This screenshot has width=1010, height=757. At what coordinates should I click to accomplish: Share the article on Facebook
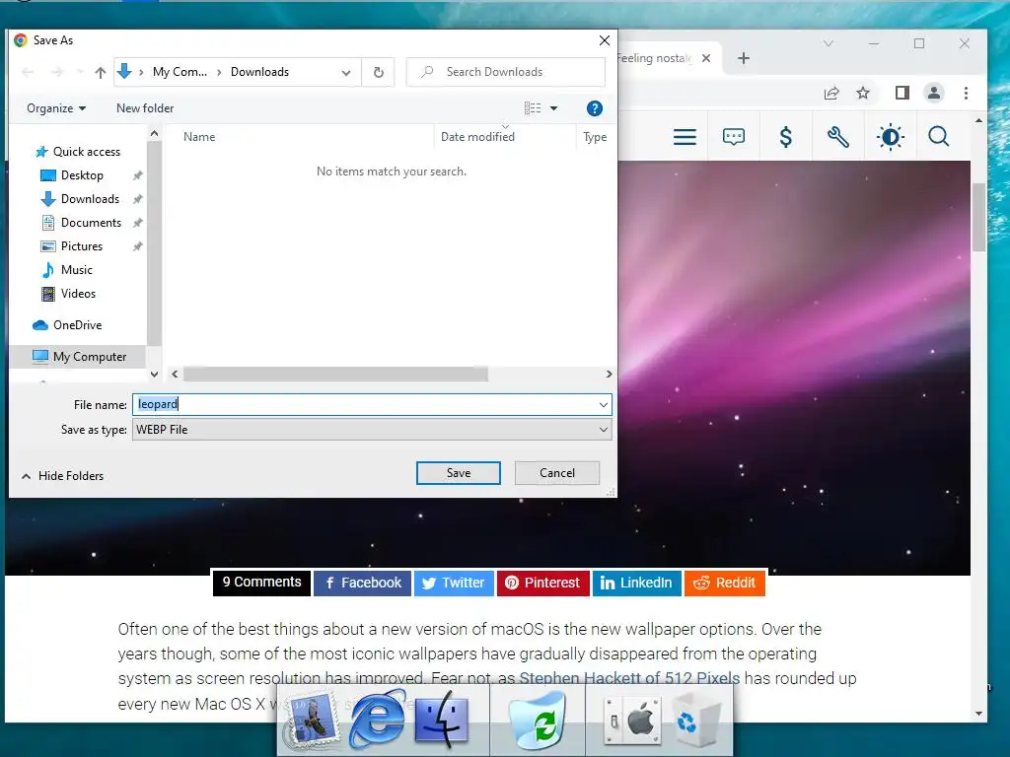pyautogui.click(x=363, y=583)
